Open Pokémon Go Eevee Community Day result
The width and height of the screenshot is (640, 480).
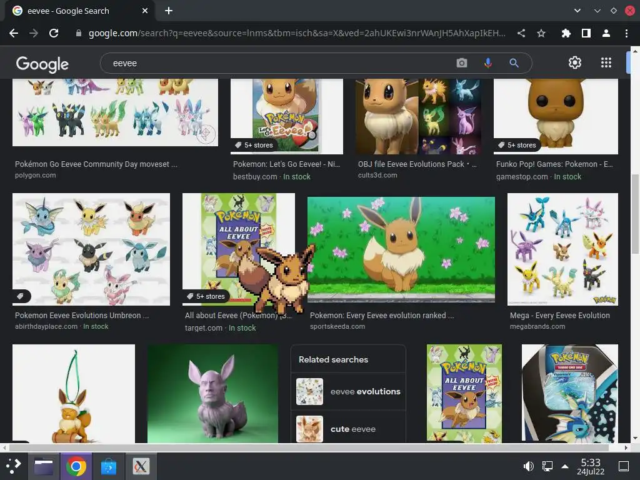click(x=96, y=164)
